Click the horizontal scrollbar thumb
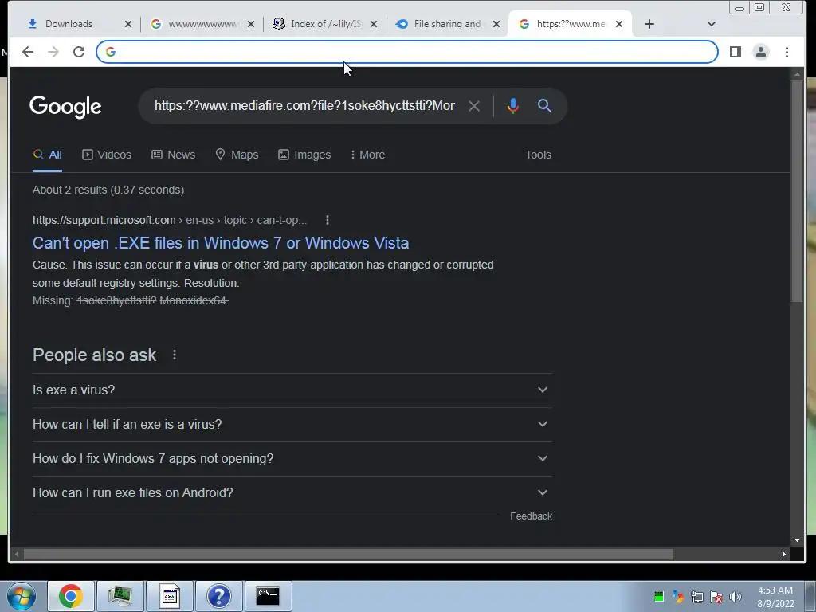816x612 pixels. (348, 555)
